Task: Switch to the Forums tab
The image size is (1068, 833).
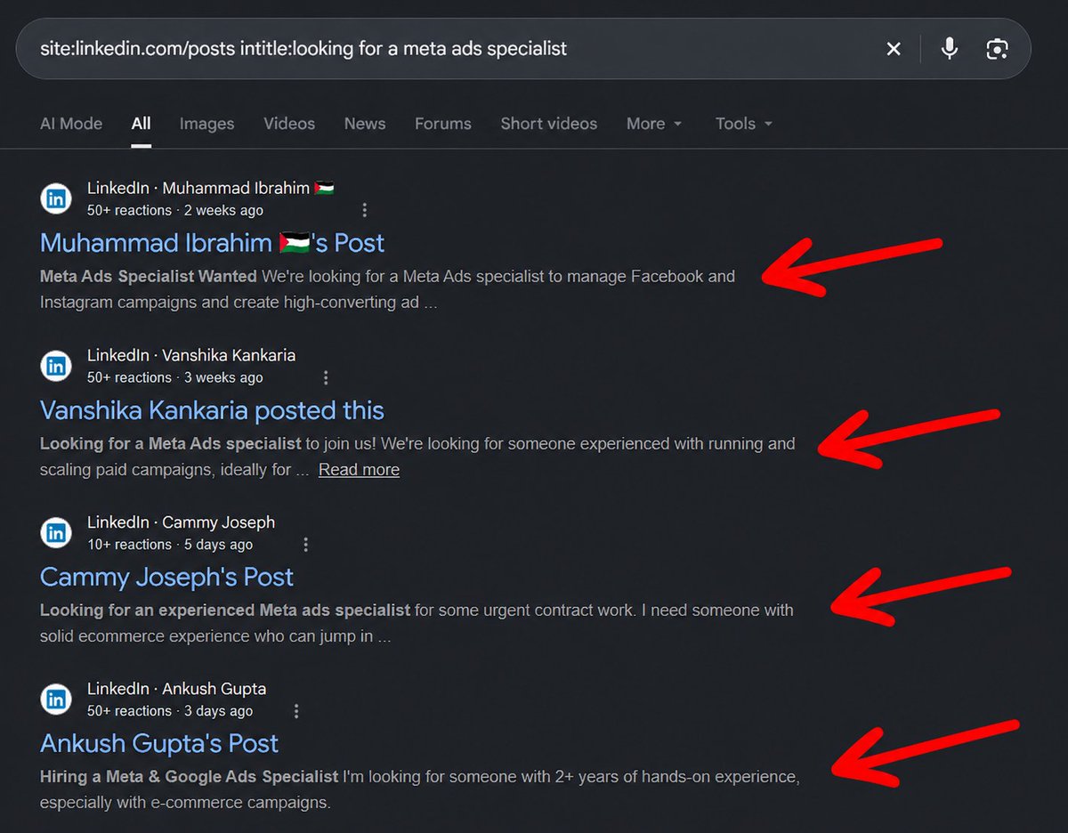Action: [443, 124]
